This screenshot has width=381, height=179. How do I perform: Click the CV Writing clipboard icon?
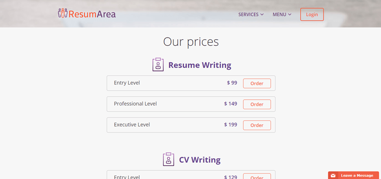[169, 159]
